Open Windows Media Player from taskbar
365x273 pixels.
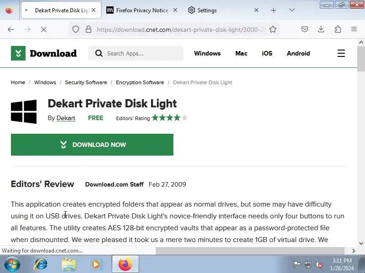[x=96, y=264]
